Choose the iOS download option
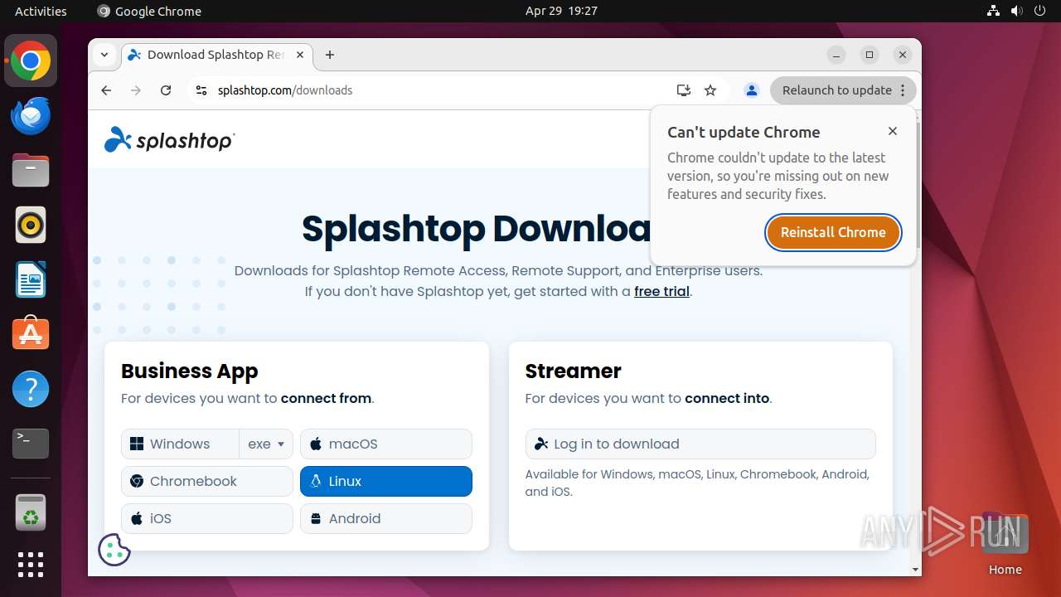The width and height of the screenshot is (1061, 597). click(207, 518)
